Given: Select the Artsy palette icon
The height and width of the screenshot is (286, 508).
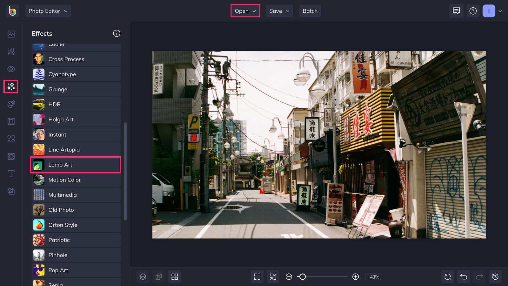Looking at the screenshot, I should click(11, 104).
